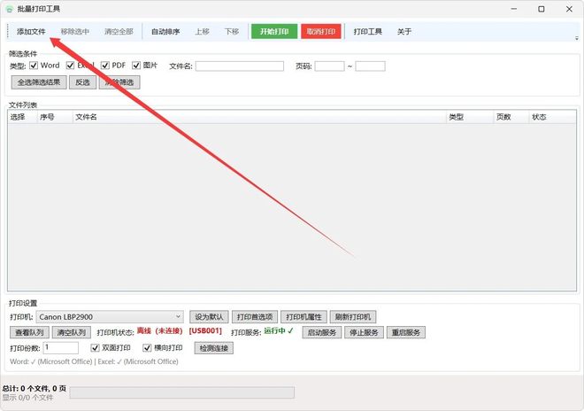Click the bottom print progress bar
This screenshot has width=584, height=411.
[x=181, y=392]
